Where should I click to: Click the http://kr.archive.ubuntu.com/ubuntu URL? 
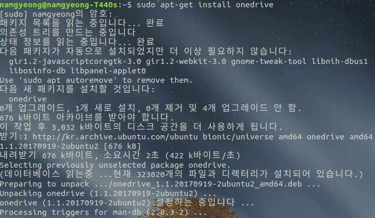[115, 137]
